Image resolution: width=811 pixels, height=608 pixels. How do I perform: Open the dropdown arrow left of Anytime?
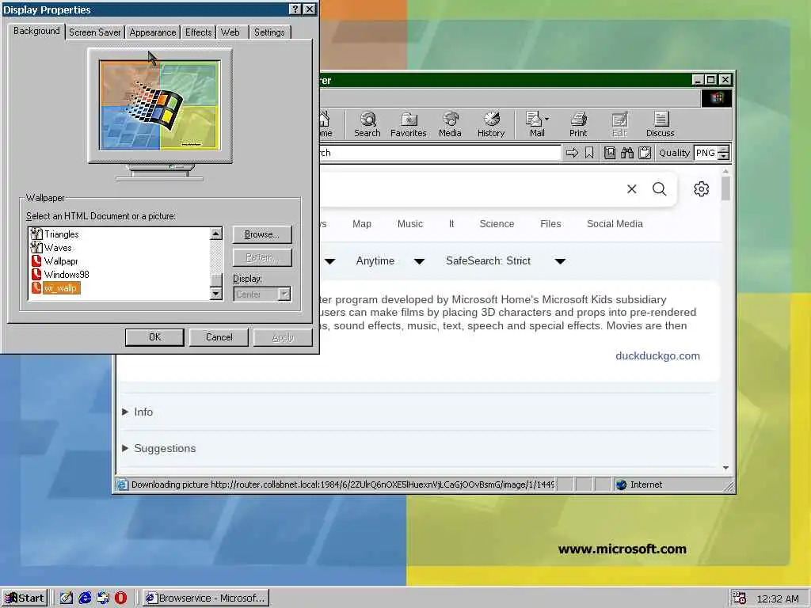pos(329,261)
